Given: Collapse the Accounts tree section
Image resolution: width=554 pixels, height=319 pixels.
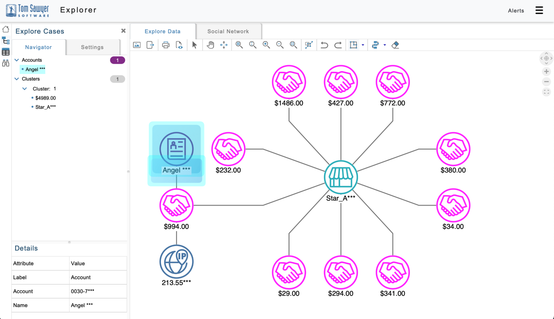Looking at the screenshot, I should 17,60.
